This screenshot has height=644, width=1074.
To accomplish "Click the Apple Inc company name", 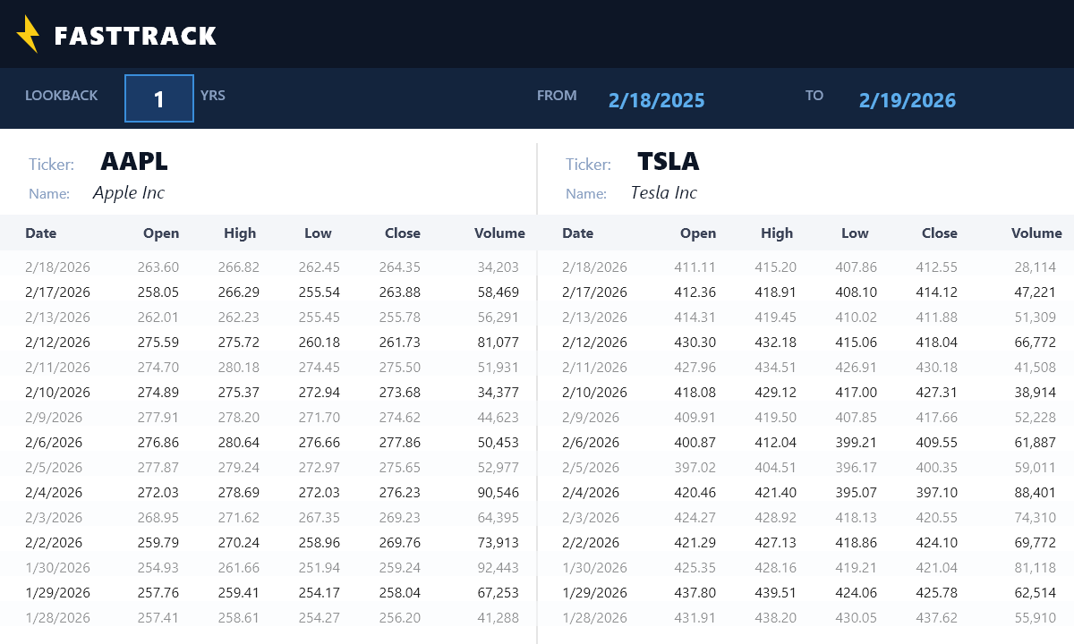I will click(129, 193).
